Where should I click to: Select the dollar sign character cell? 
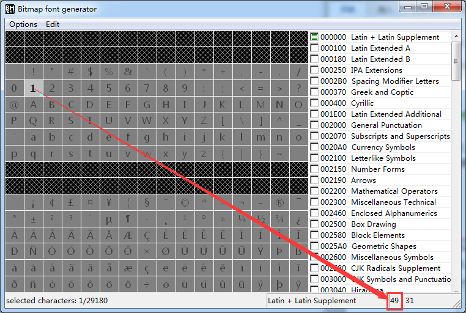pyautogui.click(x=90, y=72)
